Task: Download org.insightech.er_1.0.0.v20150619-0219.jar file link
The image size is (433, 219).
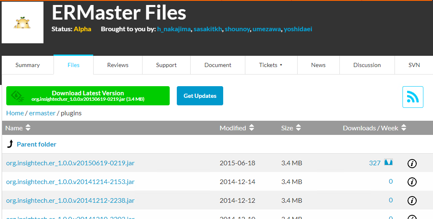Action: coord(70,163)
